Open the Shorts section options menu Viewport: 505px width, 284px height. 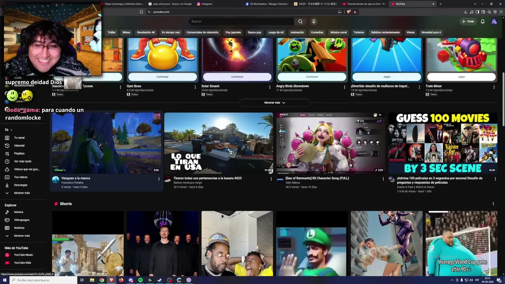(x=493, y=204)
